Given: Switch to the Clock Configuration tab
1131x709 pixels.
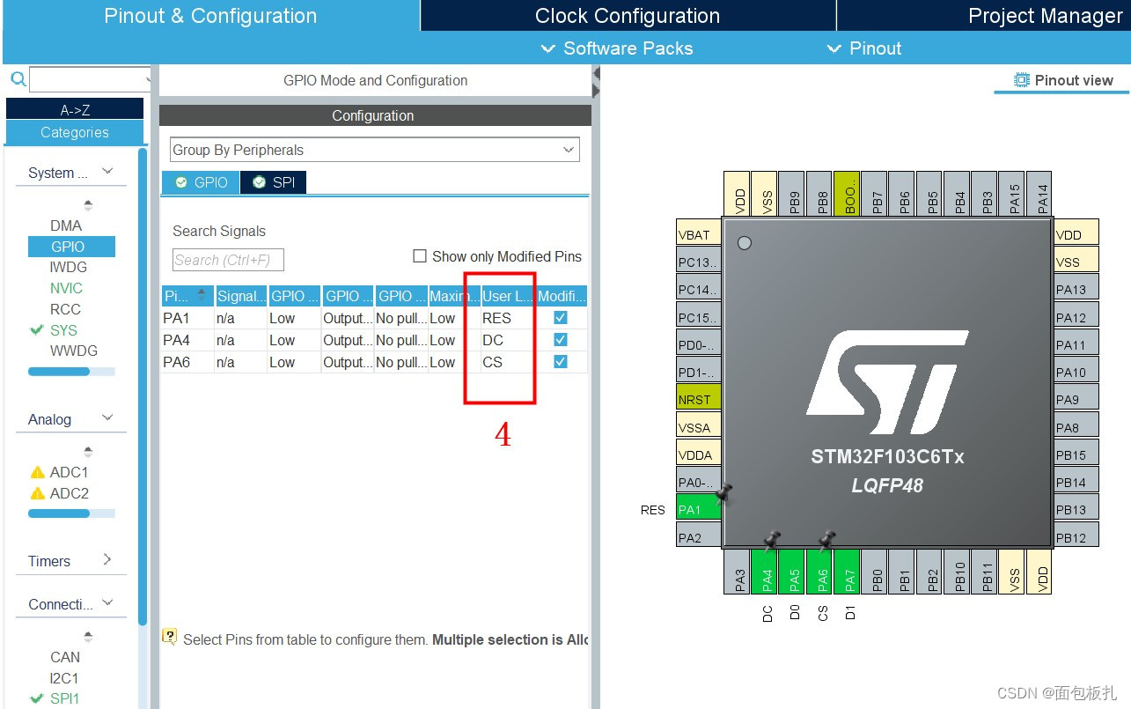Looking at the screenshot, I should [x=628, y=16].
